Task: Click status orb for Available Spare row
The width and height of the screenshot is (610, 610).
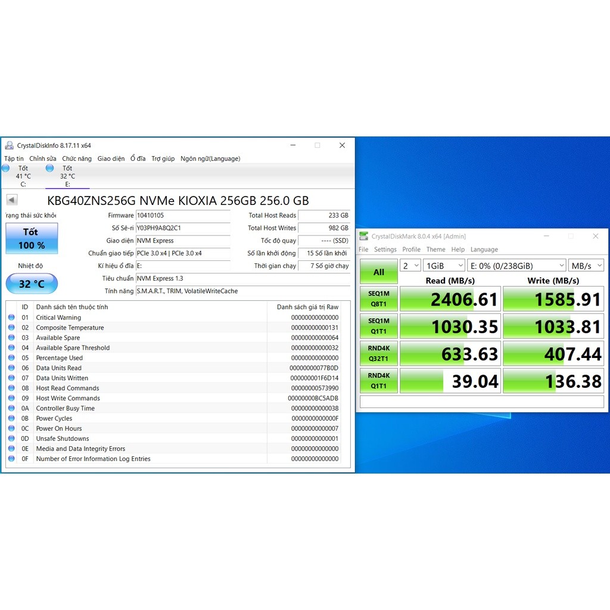Action: pos(12,338)
